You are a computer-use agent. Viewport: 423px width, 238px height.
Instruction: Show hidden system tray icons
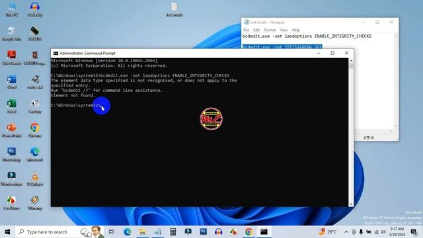(346, 232)
